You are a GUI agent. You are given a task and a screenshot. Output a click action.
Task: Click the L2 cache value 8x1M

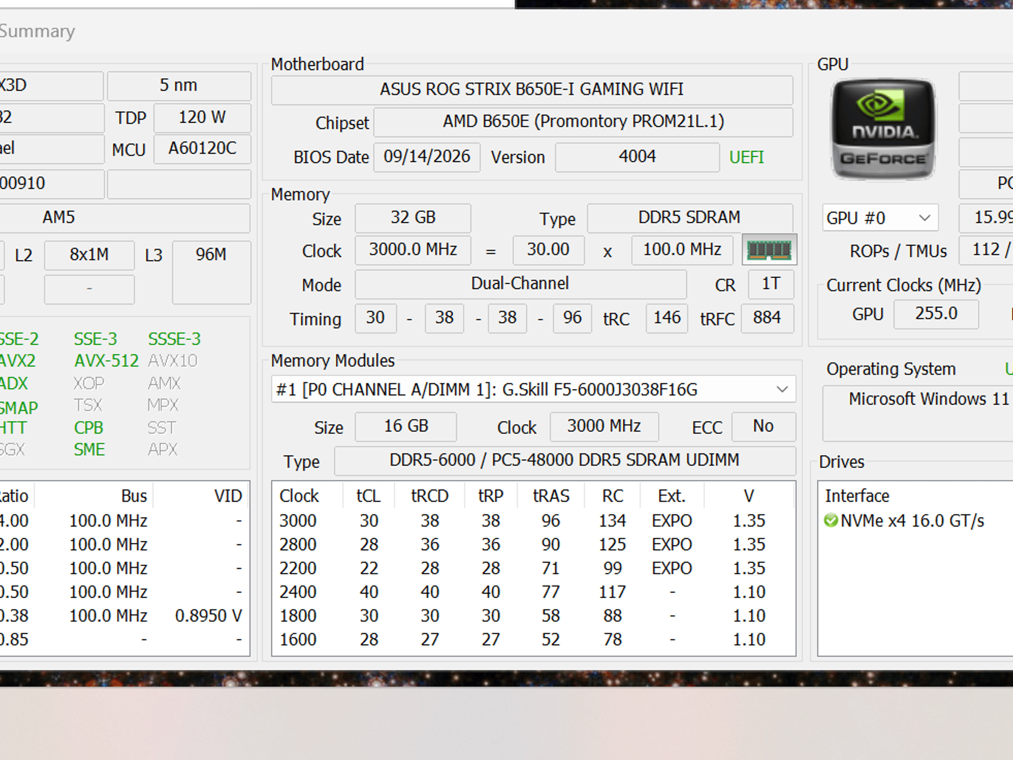[x=89, y=255]
